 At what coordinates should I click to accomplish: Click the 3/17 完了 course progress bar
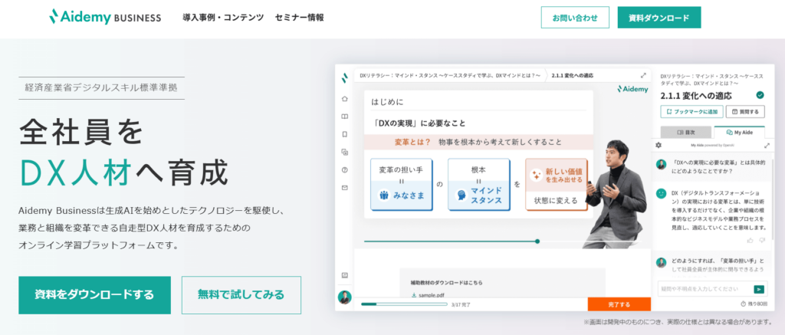pyautogui.click(x=404, y=304)
